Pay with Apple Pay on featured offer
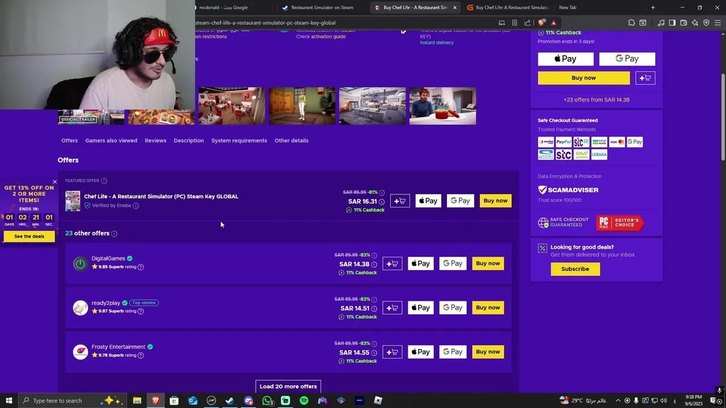Screen dimensions: 726x408 [428, 201]
